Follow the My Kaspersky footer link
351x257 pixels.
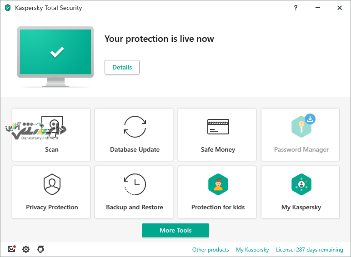coord(252,250)
